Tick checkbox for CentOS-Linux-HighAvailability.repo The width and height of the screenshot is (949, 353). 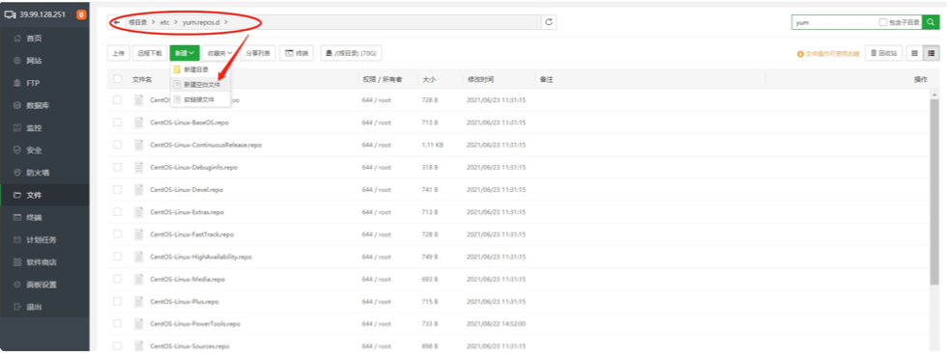tap(117, 257)
